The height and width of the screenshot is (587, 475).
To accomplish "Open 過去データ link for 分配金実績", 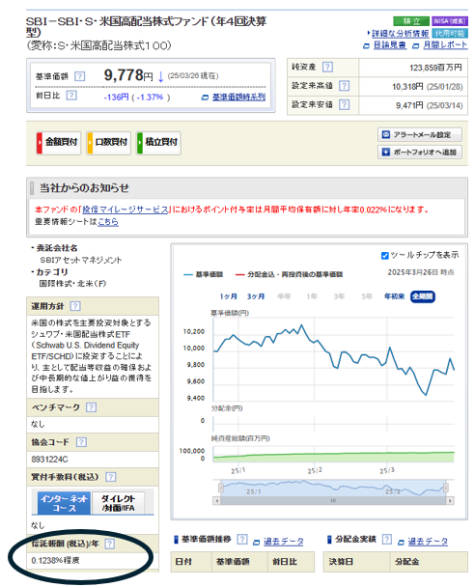I will 428,542.
